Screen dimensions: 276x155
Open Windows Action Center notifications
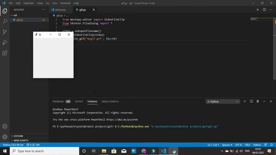(x=269, y=151)
